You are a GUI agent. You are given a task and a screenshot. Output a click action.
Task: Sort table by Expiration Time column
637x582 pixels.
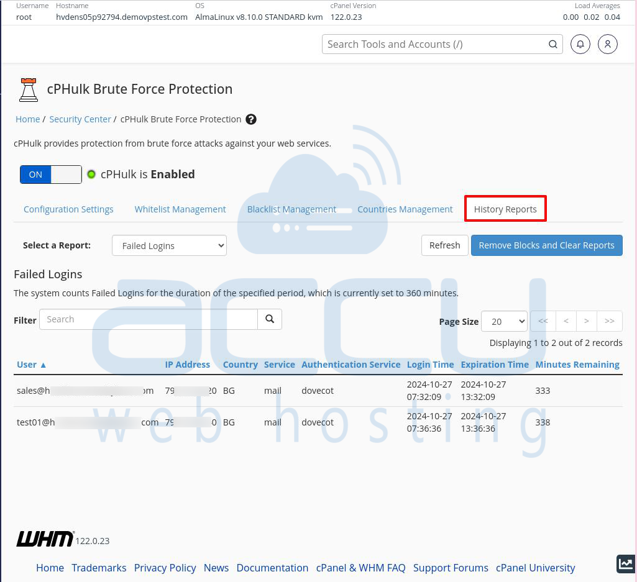point(495,365)
